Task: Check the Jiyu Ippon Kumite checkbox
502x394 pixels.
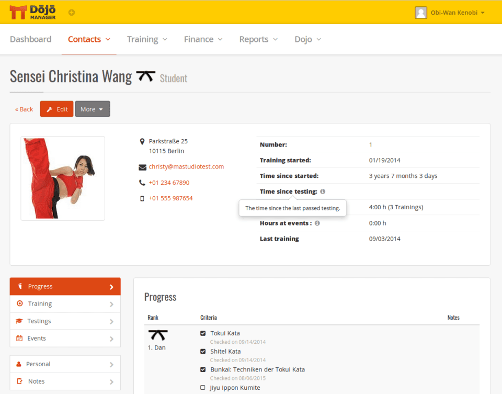Action: [203, 388]
